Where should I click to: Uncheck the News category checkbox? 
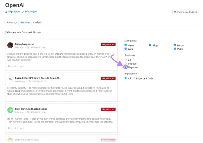pyautogui.click(x=126, y=45)
